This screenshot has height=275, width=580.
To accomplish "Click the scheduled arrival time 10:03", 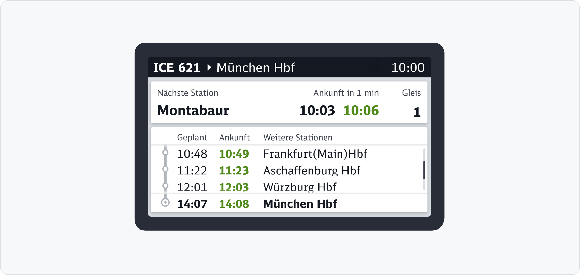I will click(x=317, y=111).
